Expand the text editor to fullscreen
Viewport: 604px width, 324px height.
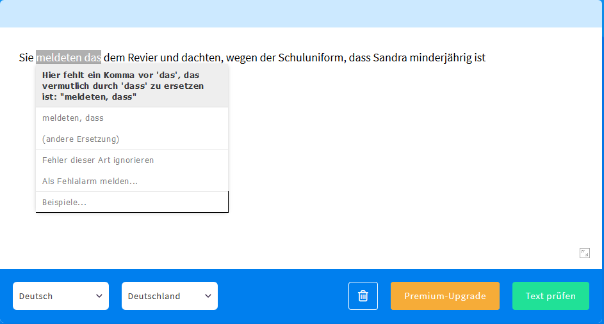pos(584,253)
